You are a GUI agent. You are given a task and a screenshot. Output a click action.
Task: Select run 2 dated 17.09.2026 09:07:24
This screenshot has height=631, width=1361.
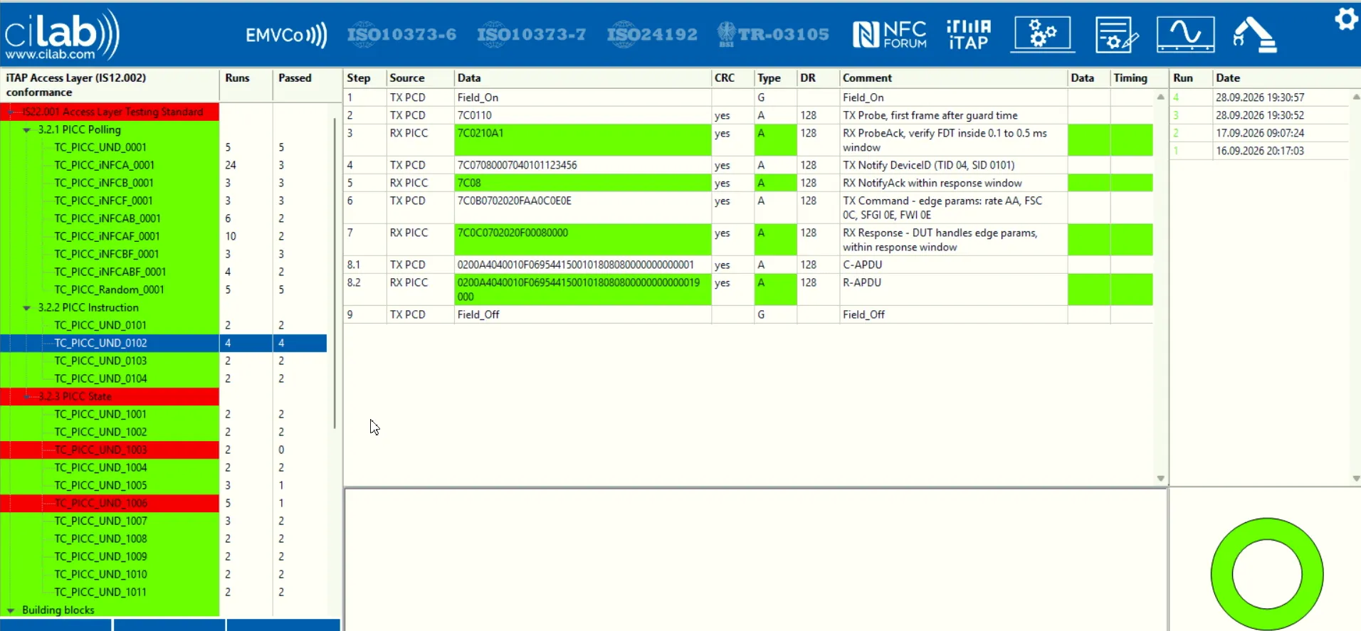tap(1259, 133)
